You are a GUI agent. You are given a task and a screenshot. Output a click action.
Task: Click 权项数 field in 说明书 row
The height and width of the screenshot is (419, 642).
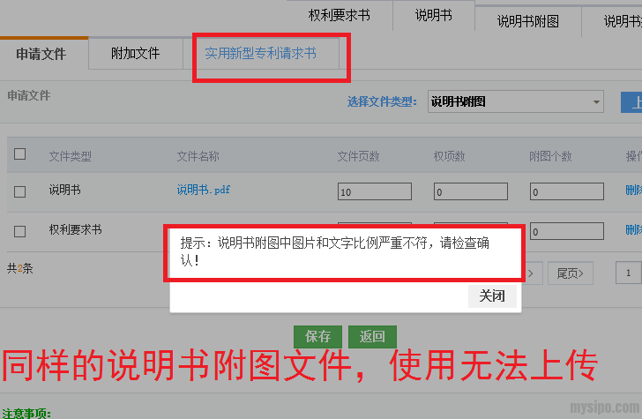click(471, 191)
